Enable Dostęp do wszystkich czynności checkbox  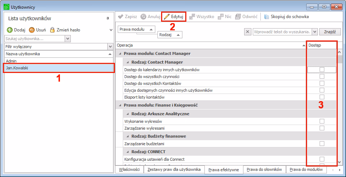coord(322,77)
